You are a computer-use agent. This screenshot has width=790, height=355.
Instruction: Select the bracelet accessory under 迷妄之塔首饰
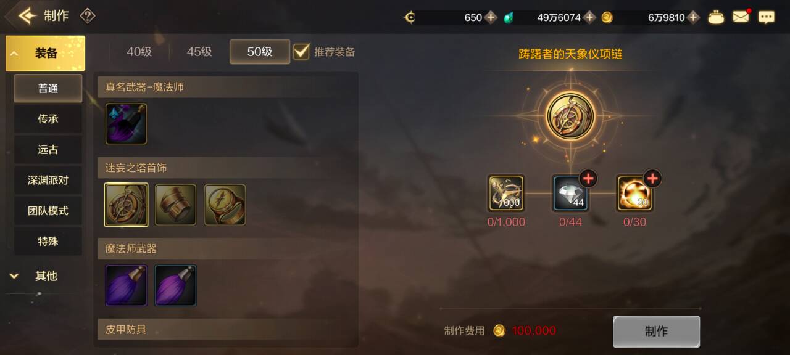(x=175, y=204)
